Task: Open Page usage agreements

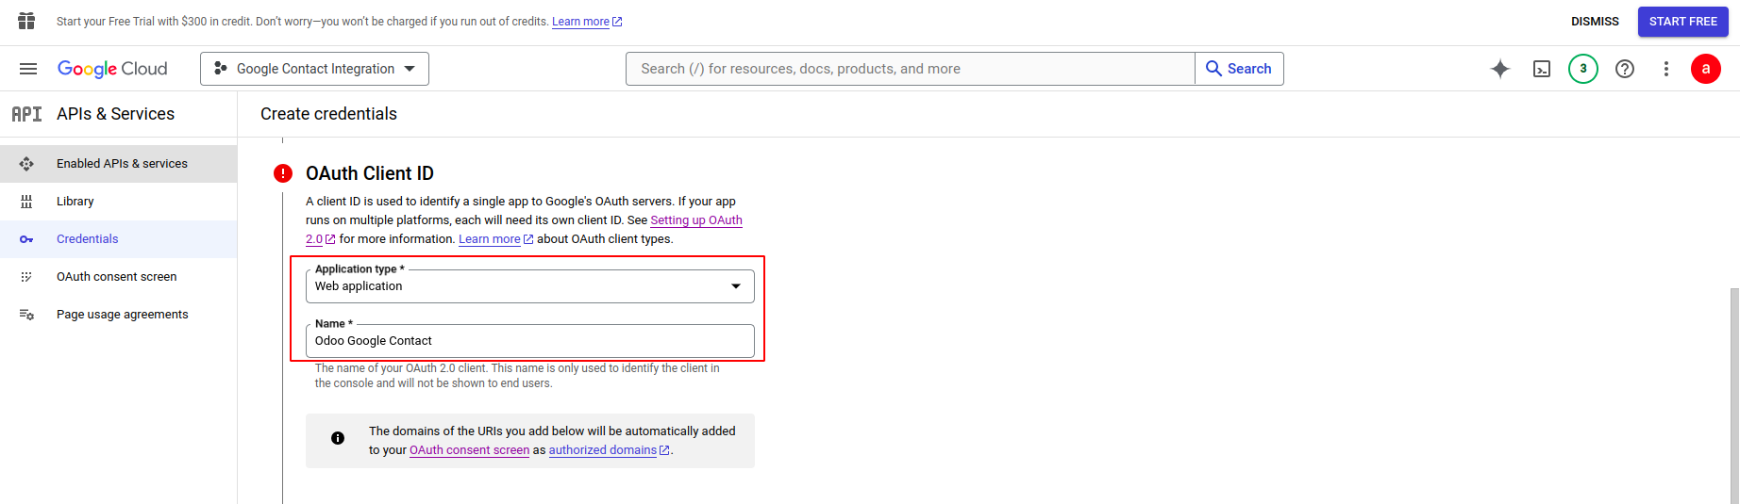Action: click(x=122, y=315)
